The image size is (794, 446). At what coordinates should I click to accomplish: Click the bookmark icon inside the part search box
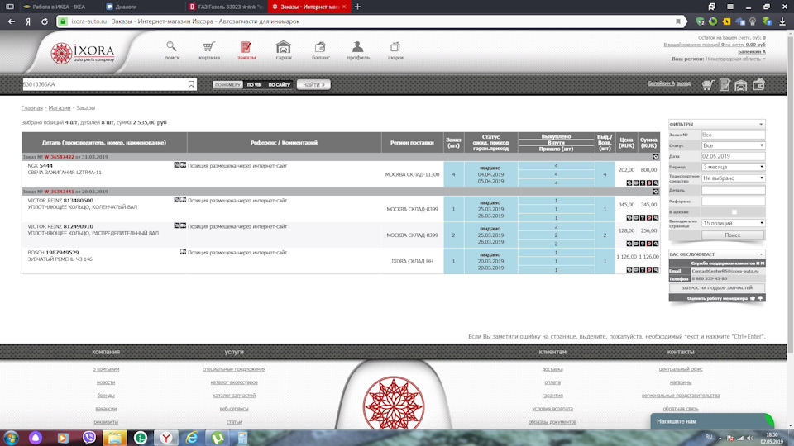(x=191, y=84)
